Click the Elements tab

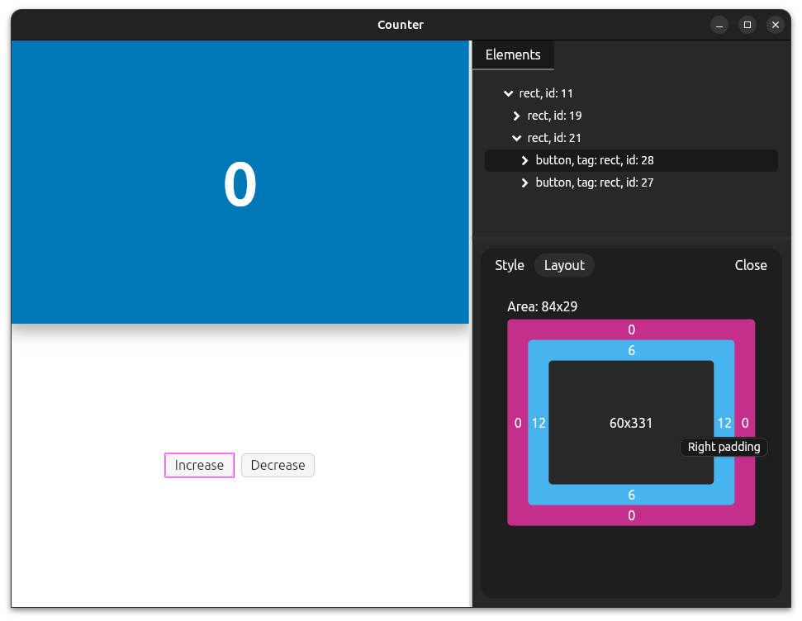[x=513, y=55]
